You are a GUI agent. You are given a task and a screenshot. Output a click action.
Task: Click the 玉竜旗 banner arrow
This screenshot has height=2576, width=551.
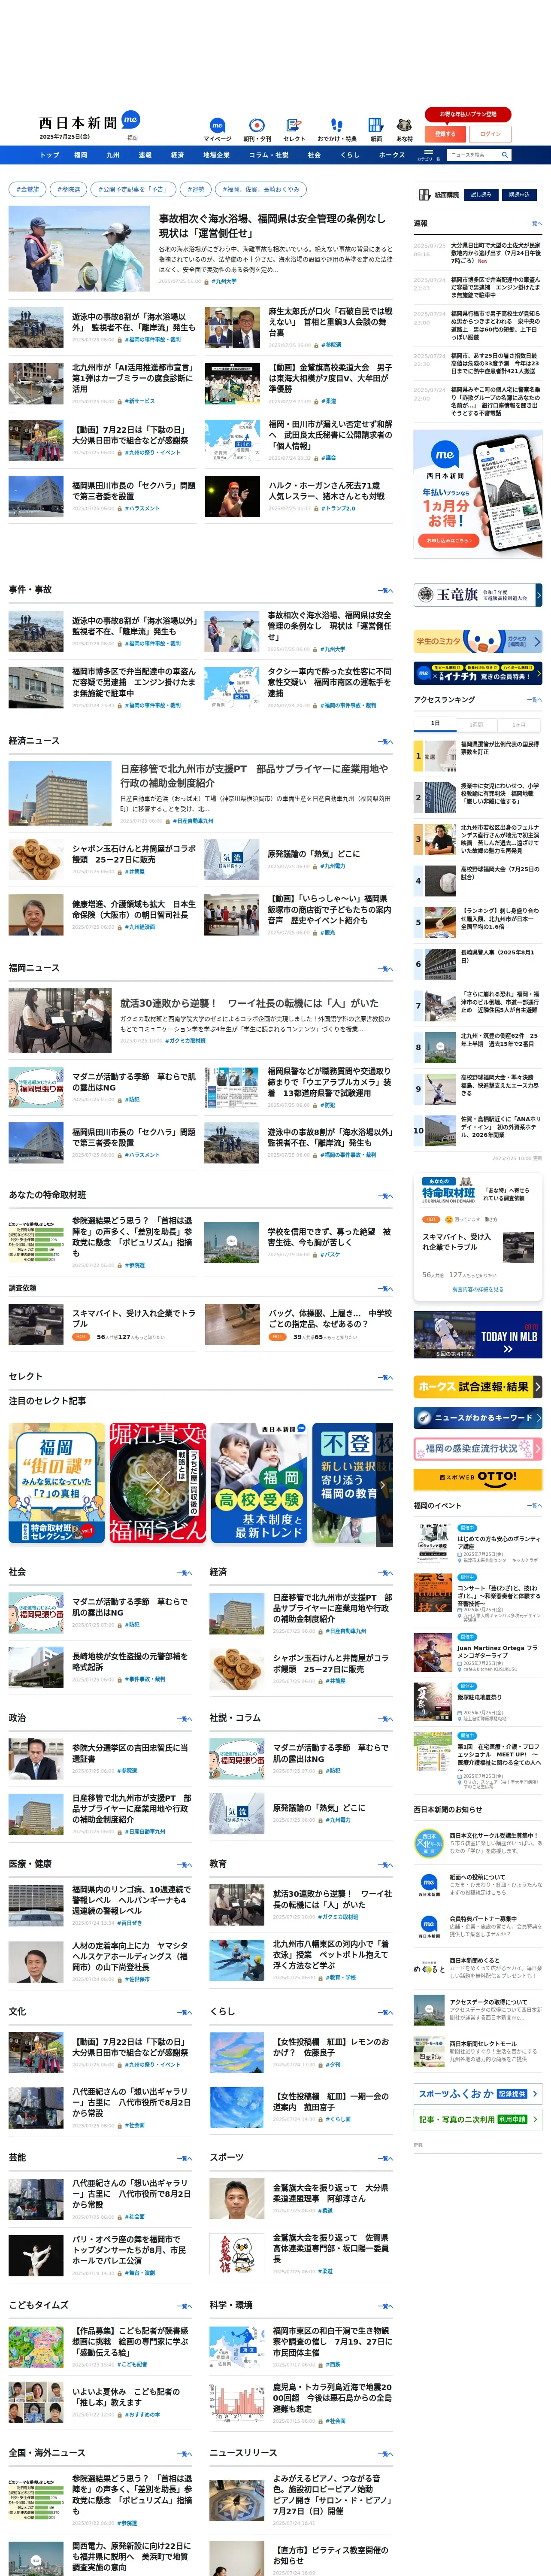click(538, 595)
